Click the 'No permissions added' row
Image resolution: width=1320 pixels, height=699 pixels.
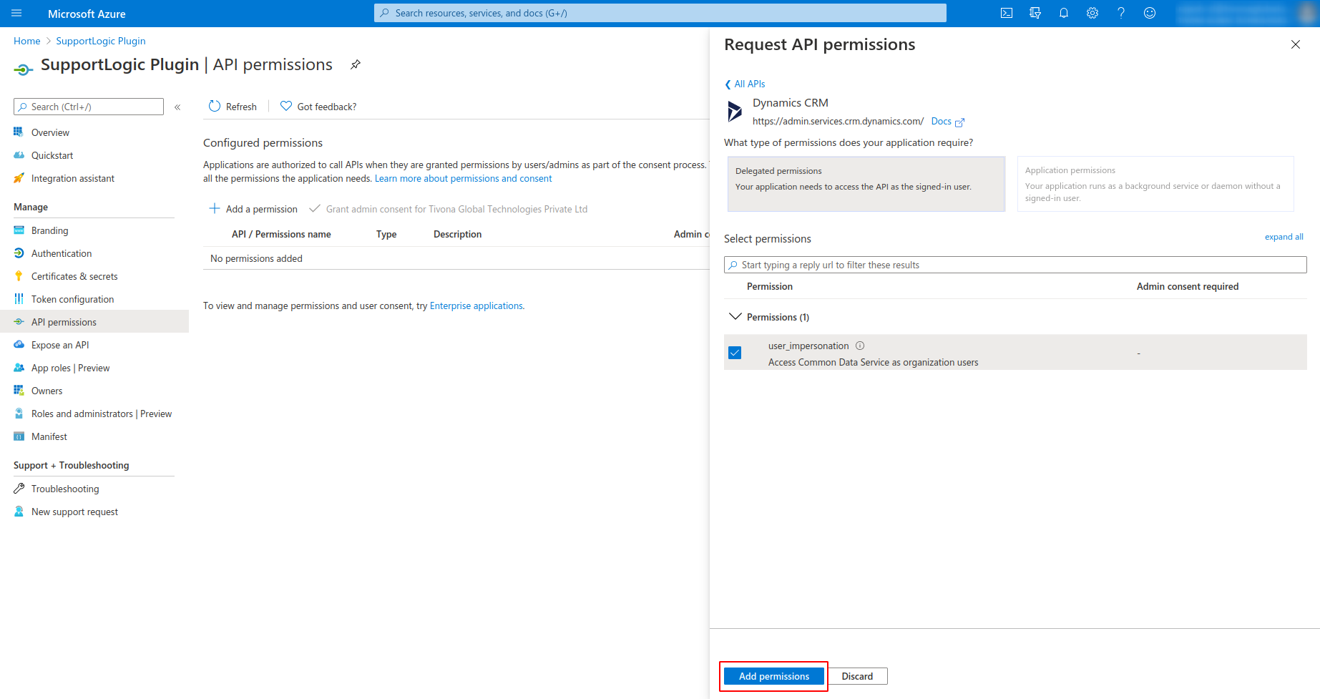[456, 258]
